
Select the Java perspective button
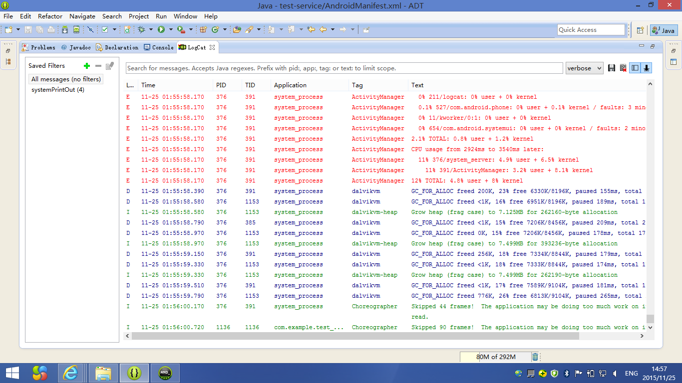point(664,30)
